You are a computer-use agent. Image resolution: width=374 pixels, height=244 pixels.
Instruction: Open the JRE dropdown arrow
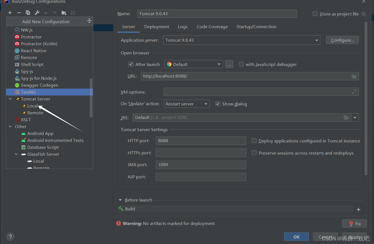355,118
